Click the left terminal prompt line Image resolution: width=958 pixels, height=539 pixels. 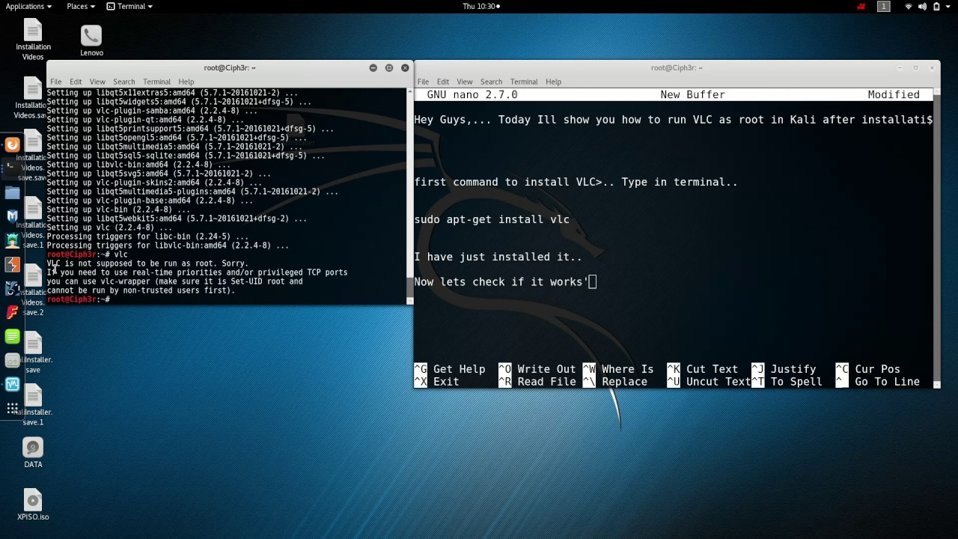[79, 299]
